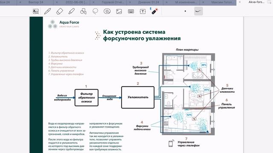The height and width of the screenshot is (153, 273).
Task: Choose the Image insert tool
Action: [119, 11]
